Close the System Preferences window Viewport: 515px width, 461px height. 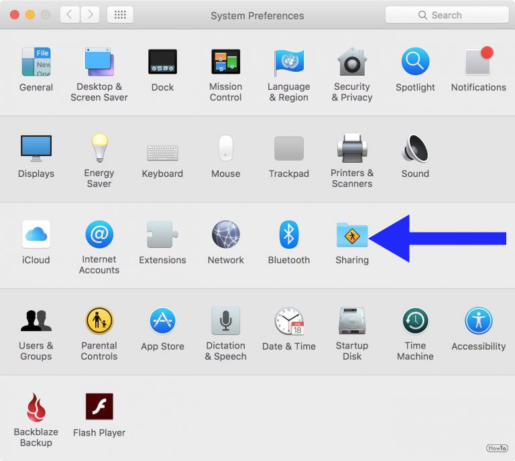coord(15,15)
